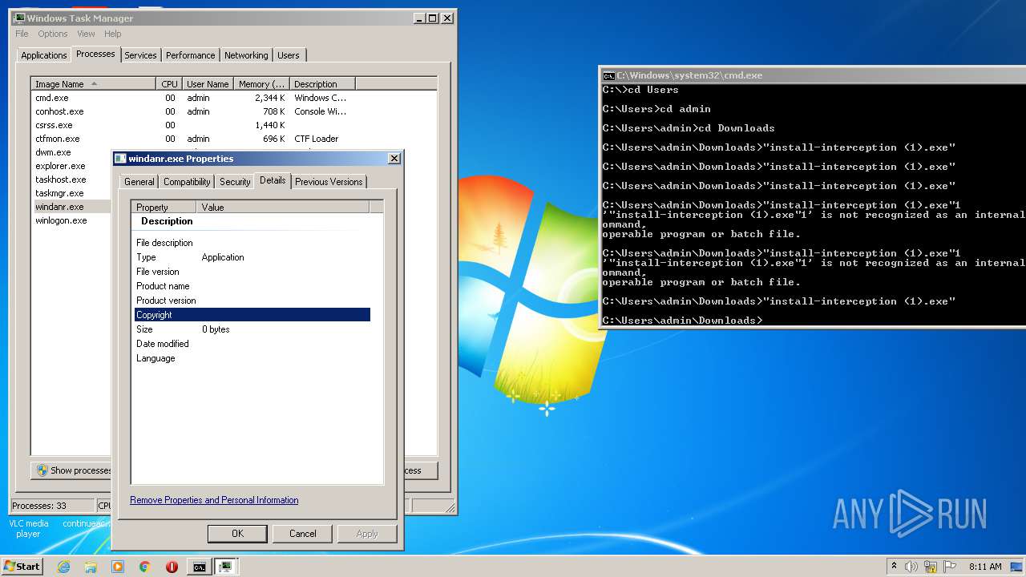The image size is (1026, 577).
Task: Select the Details tab in Properties
Action: (273, 180)
